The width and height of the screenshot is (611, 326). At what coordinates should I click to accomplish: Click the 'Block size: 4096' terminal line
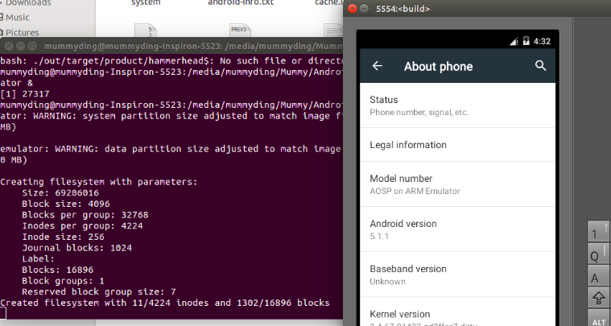pos(66,204)
